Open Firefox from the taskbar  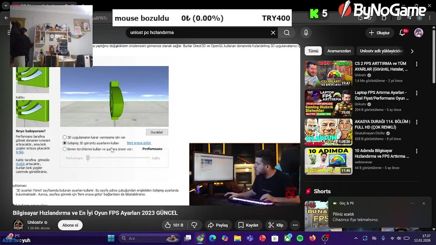[x=312, y=239]
